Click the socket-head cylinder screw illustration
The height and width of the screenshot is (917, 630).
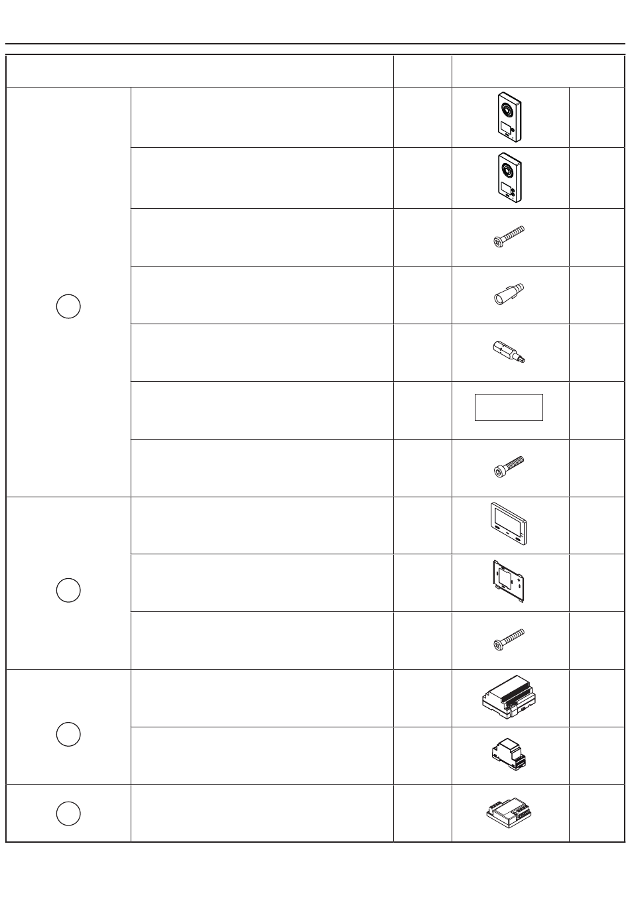point(510,467)
